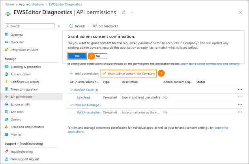
Task: Click the Troubleshooting wrench icon
Action: pyautogui.click(x=6, y=151)
